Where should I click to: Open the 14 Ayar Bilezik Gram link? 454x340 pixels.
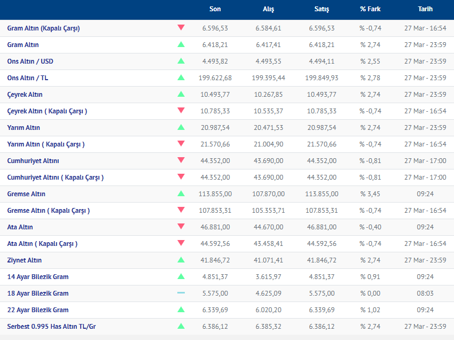(x=38, y=277)
